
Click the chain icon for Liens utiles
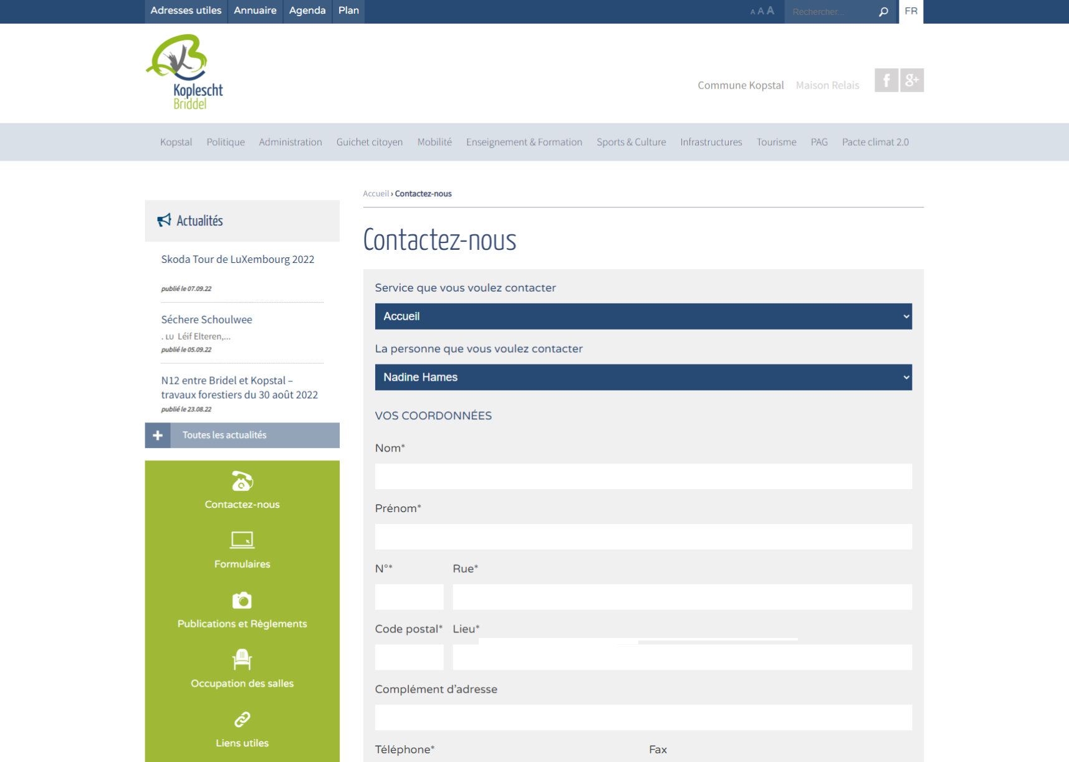pyautogui.click(x=242, y=720)
